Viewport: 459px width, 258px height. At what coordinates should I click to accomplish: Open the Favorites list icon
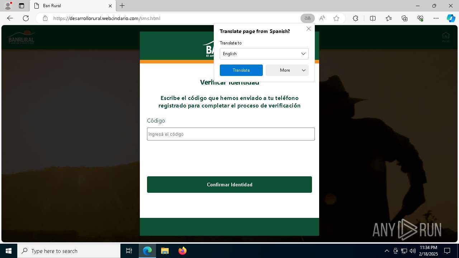[x=389, y=18]
